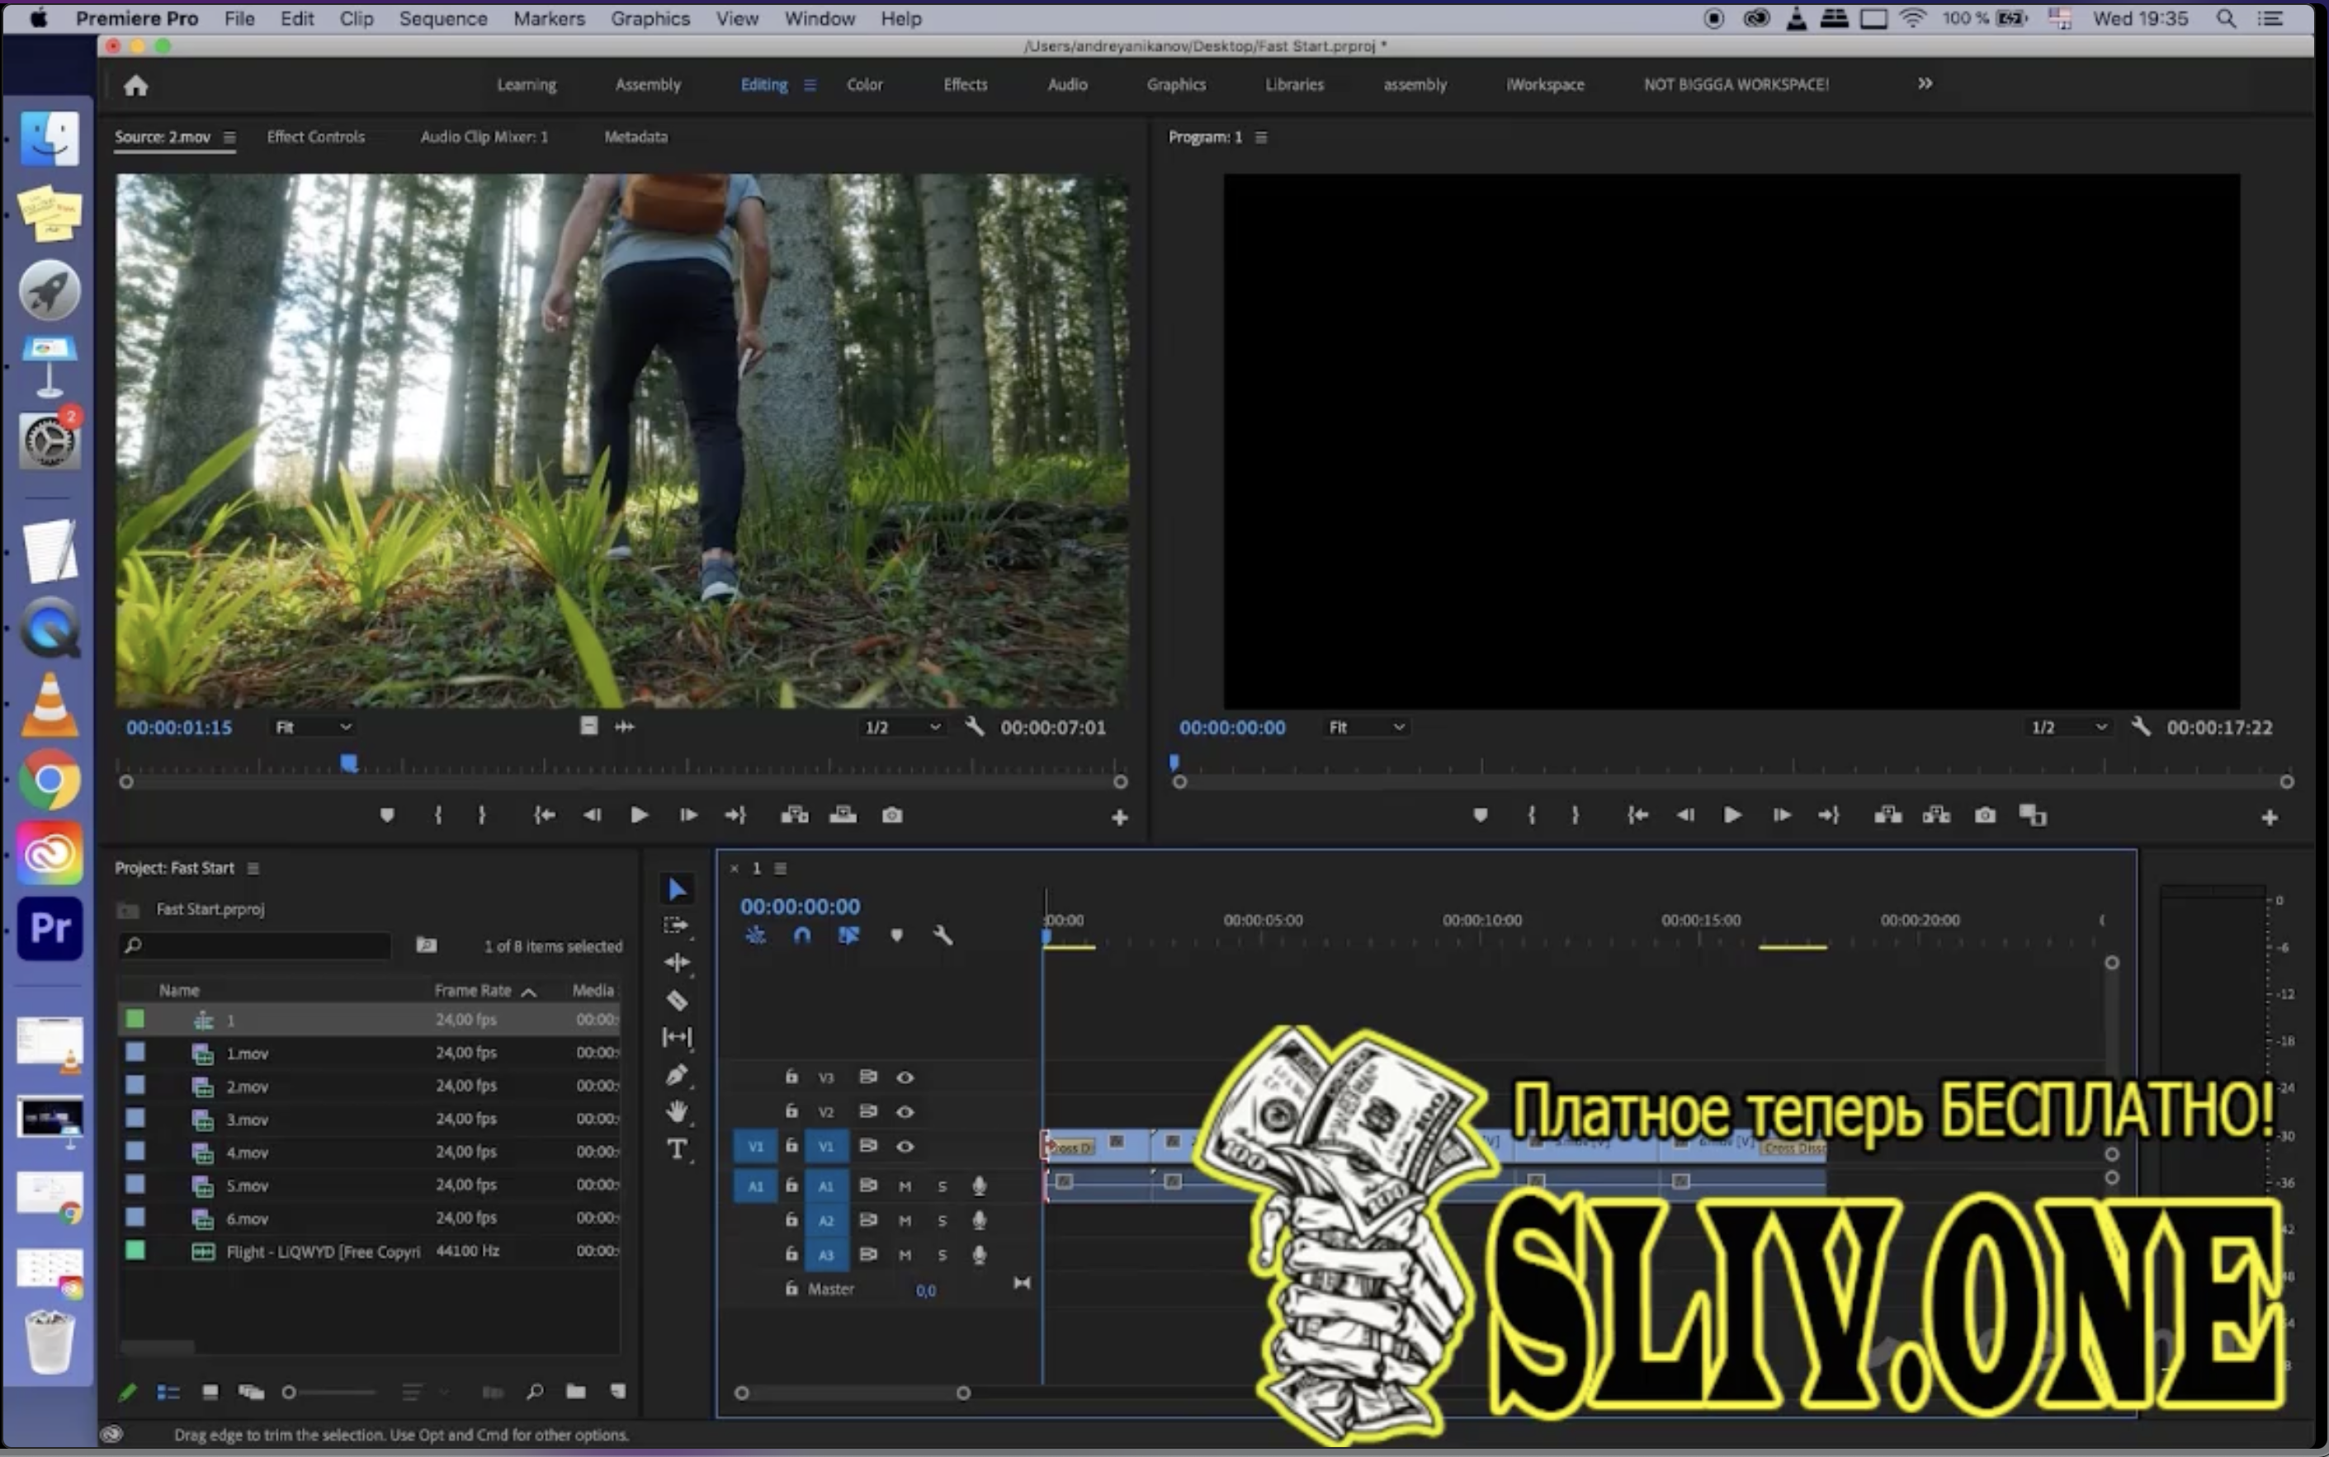Solo audio track A2

click(942, 1221)
